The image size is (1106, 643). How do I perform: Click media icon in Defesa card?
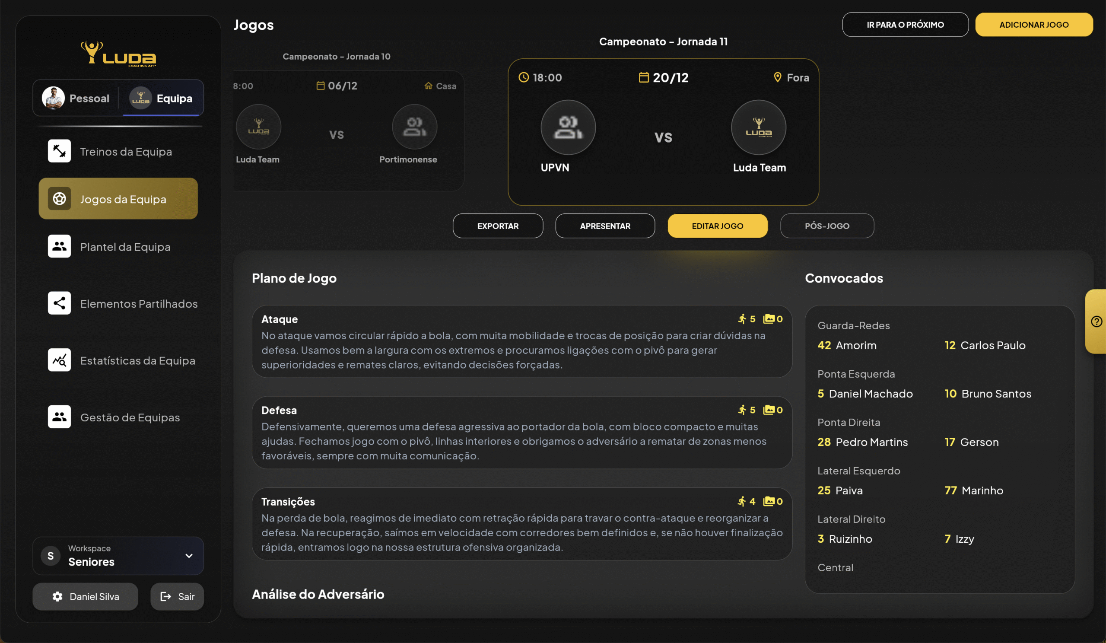(769, 410)
